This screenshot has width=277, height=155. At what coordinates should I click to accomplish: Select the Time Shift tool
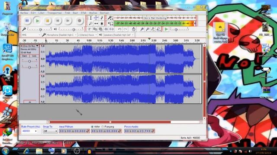pos(96,23)
